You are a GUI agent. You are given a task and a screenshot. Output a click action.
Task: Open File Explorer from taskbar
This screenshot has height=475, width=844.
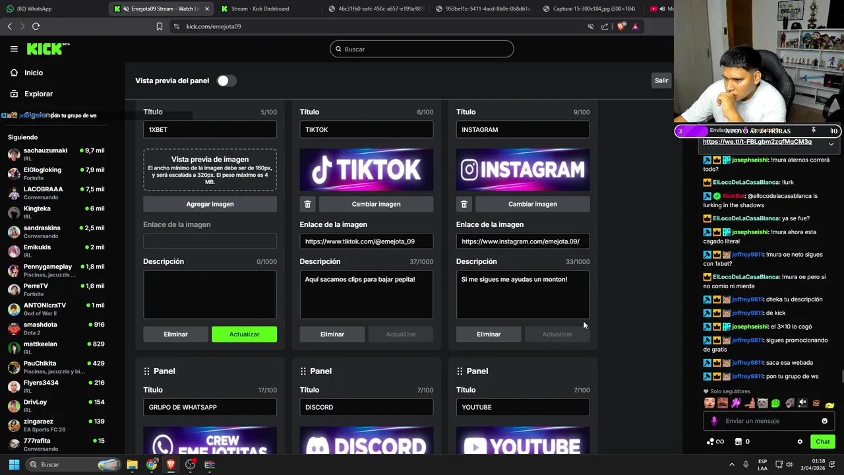132,464
